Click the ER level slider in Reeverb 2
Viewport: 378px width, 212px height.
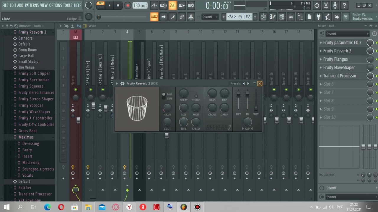(247, 94)
